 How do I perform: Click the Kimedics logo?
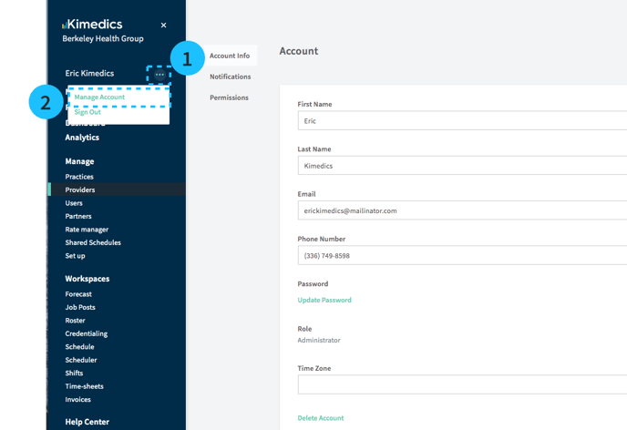pos(92,25)
